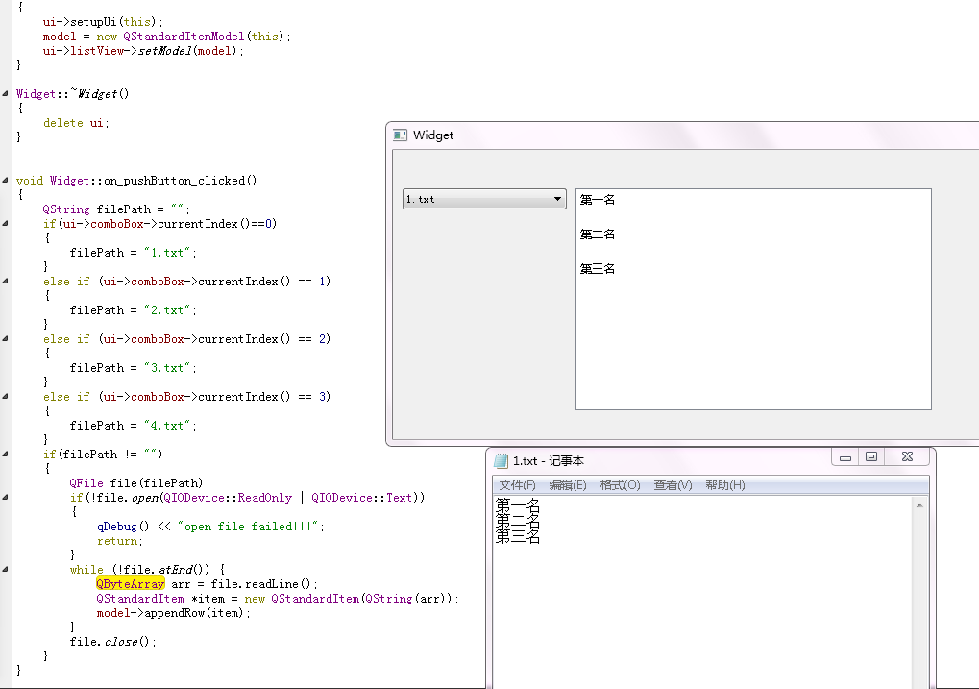979x689 pixels.
Task: Collapse the currentIndex() == 2 block fold arrow
Action: pyautogui.click(x=5, y=338)
